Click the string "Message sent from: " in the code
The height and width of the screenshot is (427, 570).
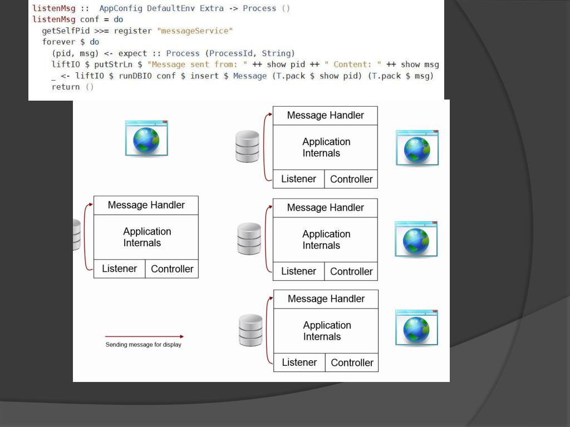(x=198, y=64)
